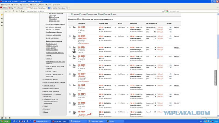Open train № 038А link

pos(82,65)
